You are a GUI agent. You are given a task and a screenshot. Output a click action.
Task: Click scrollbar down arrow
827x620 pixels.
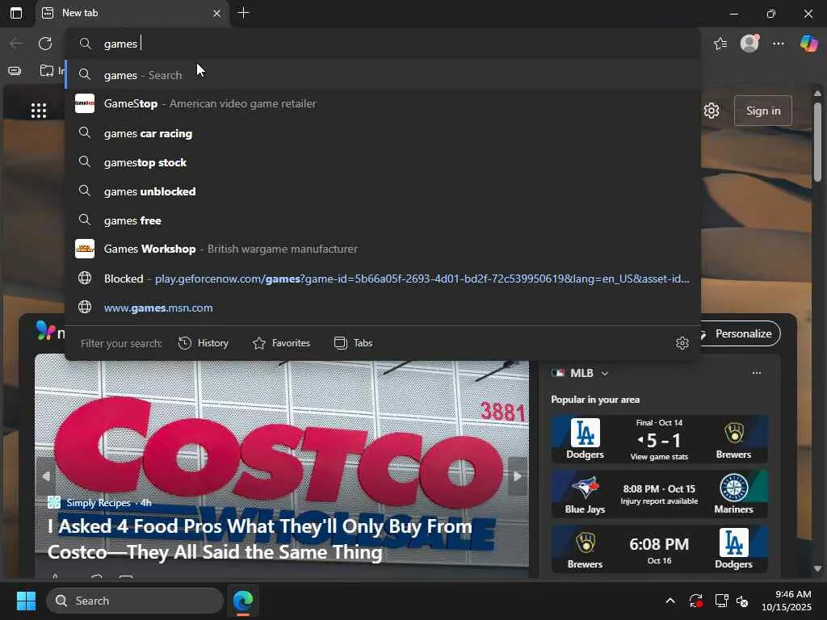tap(817, 568)
